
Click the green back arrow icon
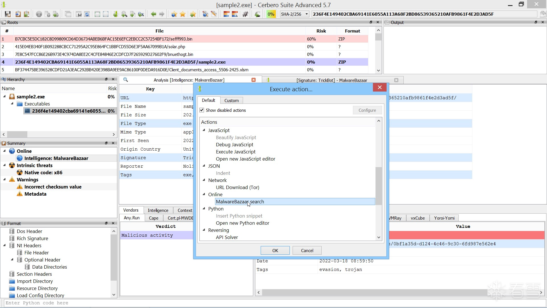(153, 14)
